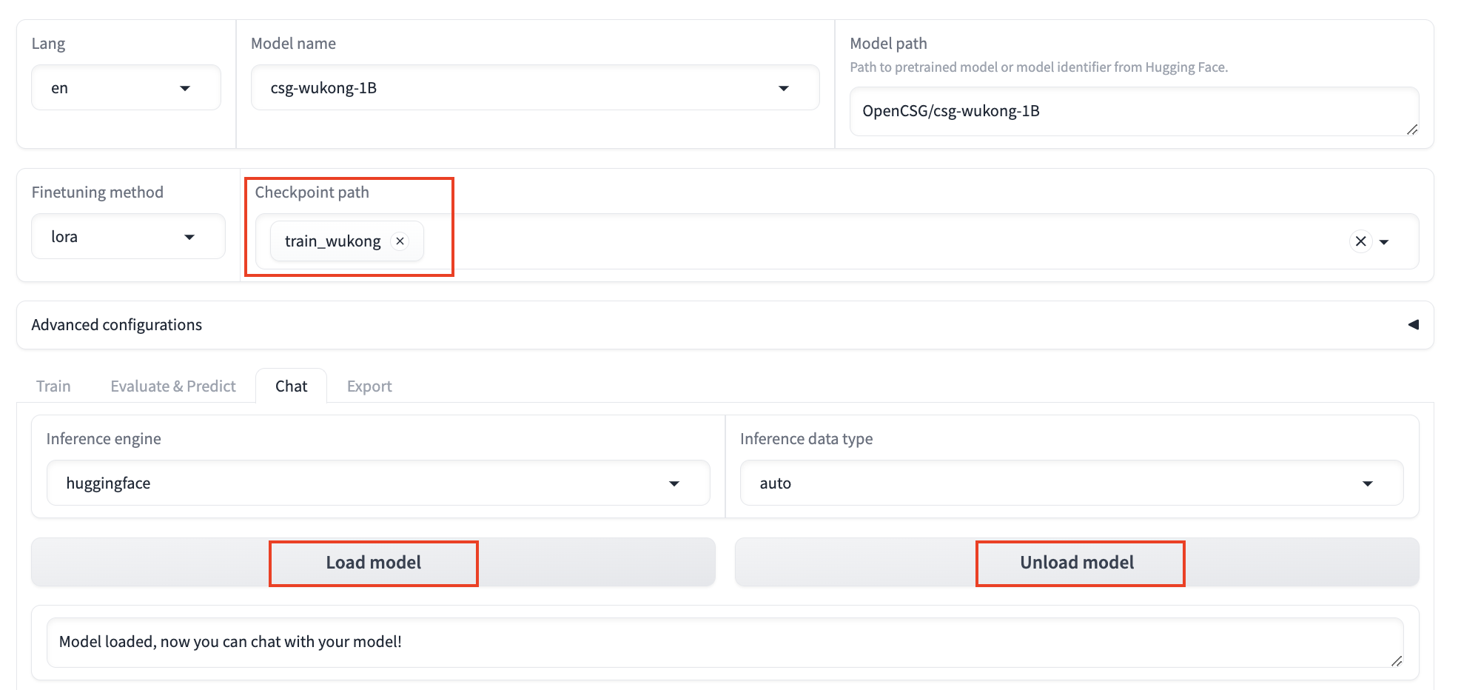Open the Checkpoint path dropdown arrow

(x=1384, y=242)
